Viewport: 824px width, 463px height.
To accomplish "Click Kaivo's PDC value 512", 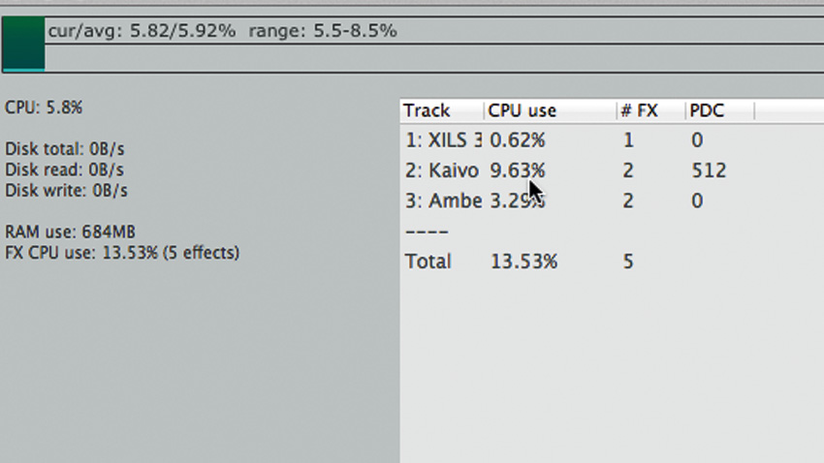I will pyautogui.click(x=709, y=170).
